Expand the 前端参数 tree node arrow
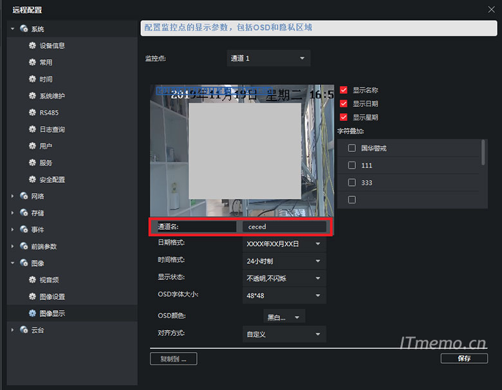The height and width of the screenshot is (390, 502). [x=12, y=246]
